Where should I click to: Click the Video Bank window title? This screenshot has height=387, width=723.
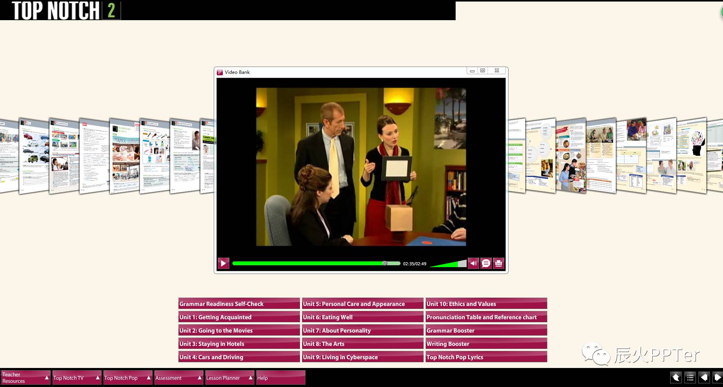click(x=237, y=72)
